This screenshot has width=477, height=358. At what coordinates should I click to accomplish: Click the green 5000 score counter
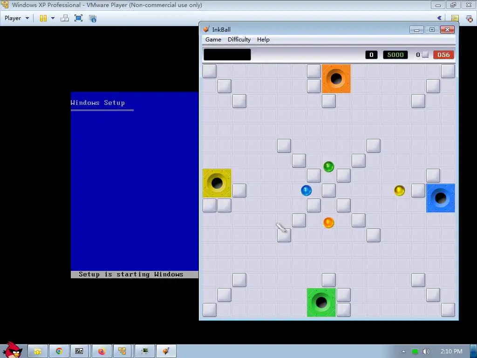tap(395, 55)
